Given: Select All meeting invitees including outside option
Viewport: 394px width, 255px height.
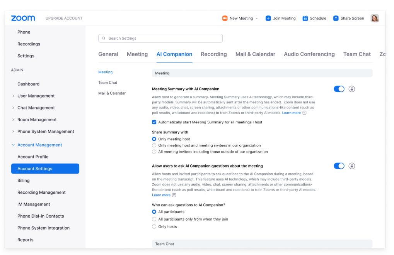Looking at the screenshot, I should point(154,152).
